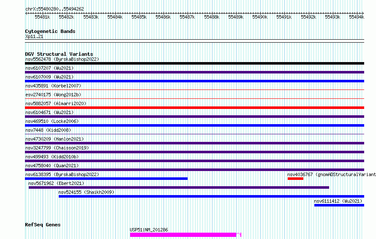Click the RefSeq Genes track title

pyautogui.click(x=43, y=225)
